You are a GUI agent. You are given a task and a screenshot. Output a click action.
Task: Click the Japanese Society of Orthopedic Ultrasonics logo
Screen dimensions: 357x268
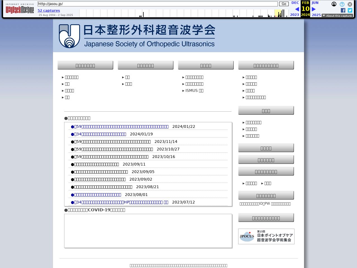point(137,36)
